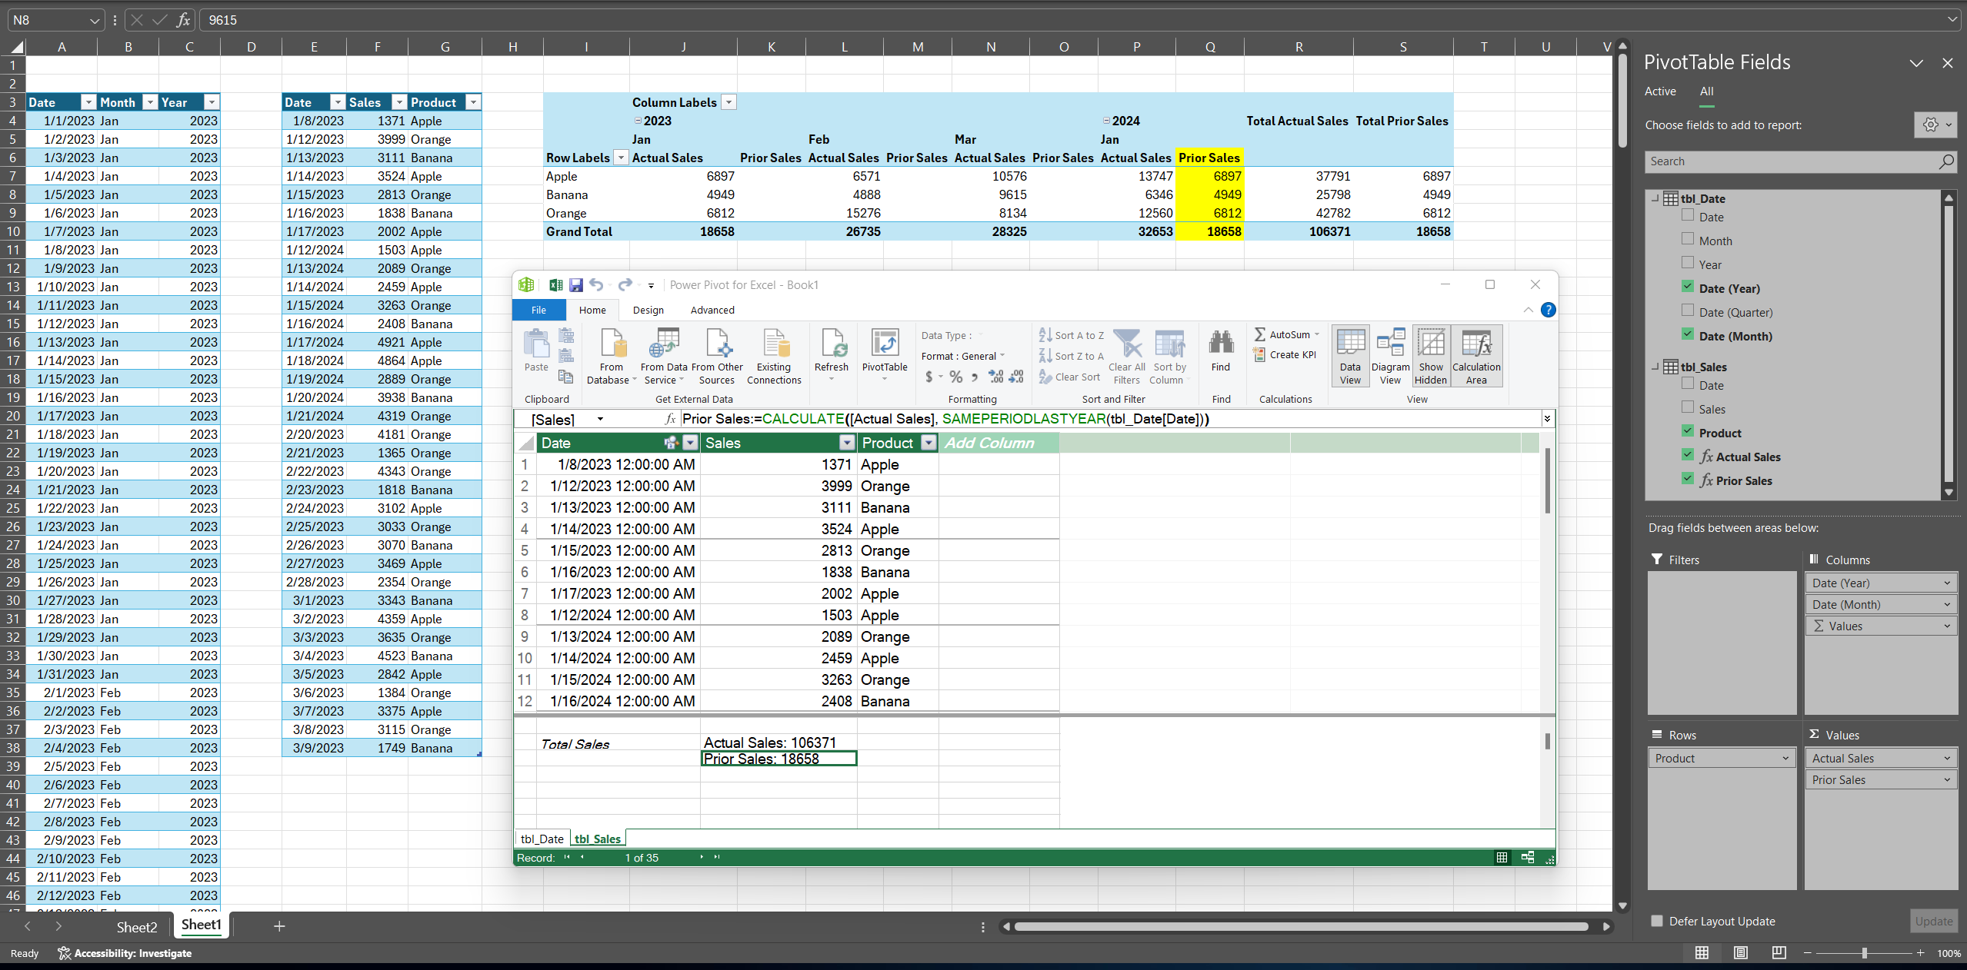This screenshot has width=1967, height=970.
Task: Open Power Pivot Advanced tab
Action: [x=712, y=310]
